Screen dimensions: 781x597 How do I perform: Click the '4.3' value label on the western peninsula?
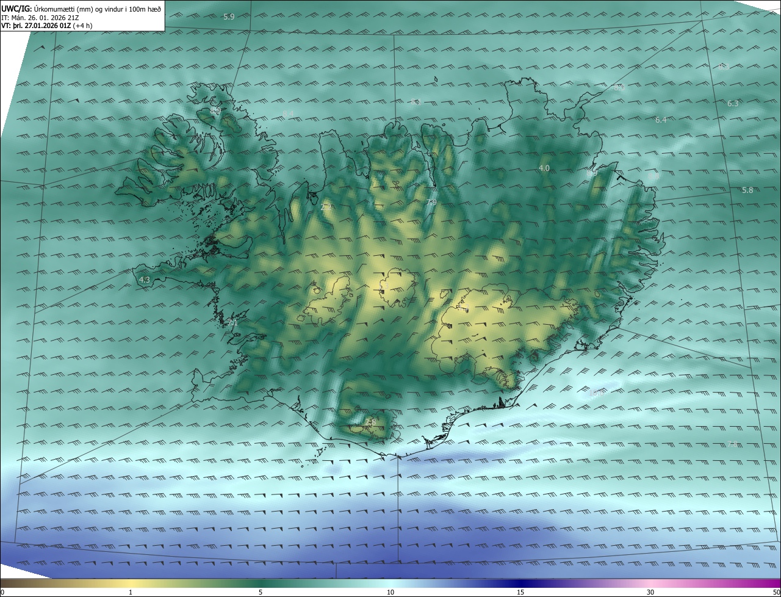point(145,280)
